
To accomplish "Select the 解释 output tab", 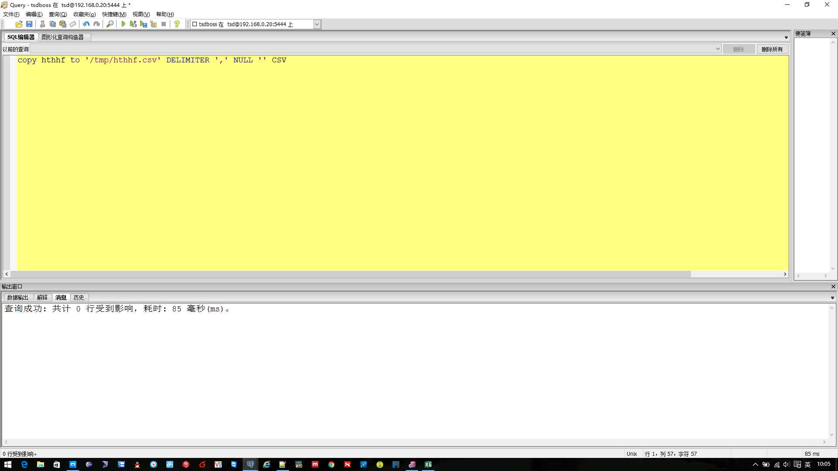I will point(42,297).
